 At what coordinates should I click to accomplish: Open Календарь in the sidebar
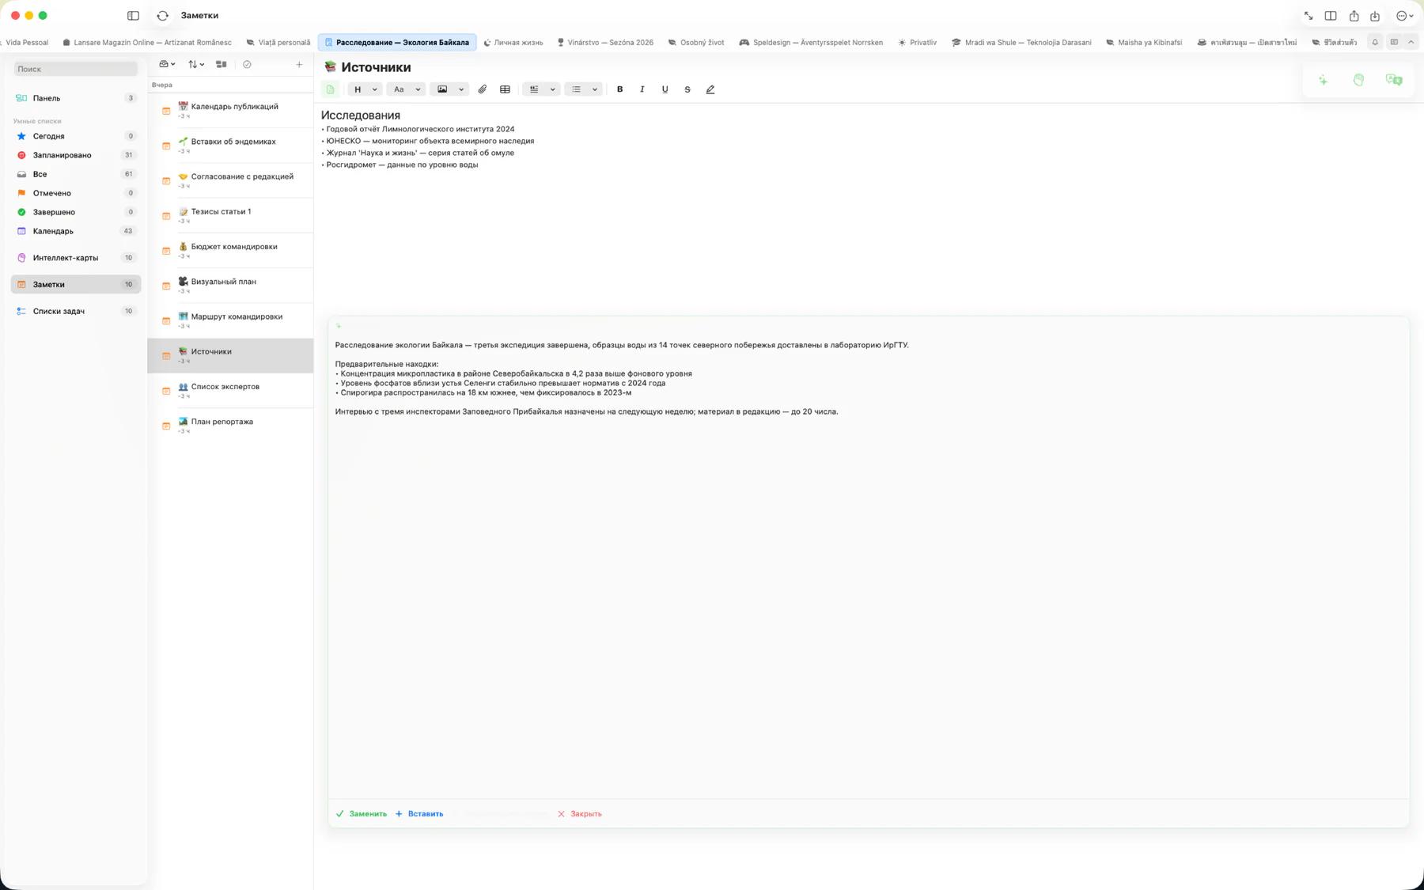(x=76, y=231)
